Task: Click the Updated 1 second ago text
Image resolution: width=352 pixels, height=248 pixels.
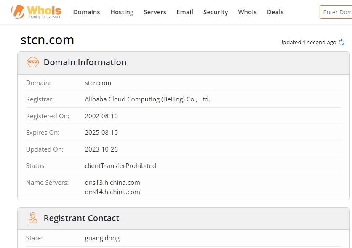Action: [307, 43]
